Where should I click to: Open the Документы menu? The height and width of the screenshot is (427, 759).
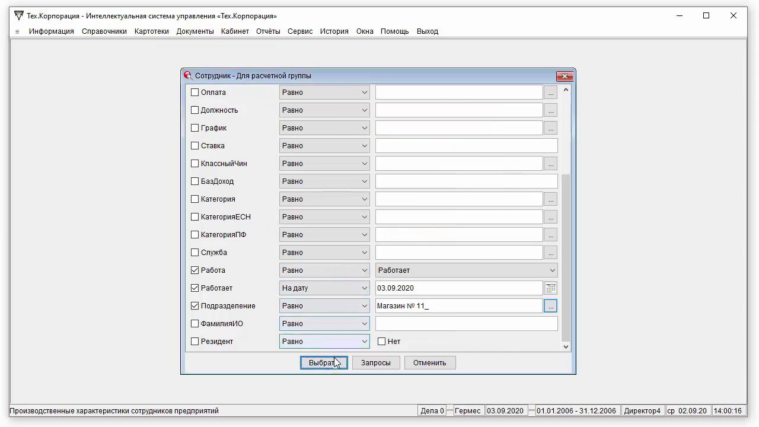[195, 31]
